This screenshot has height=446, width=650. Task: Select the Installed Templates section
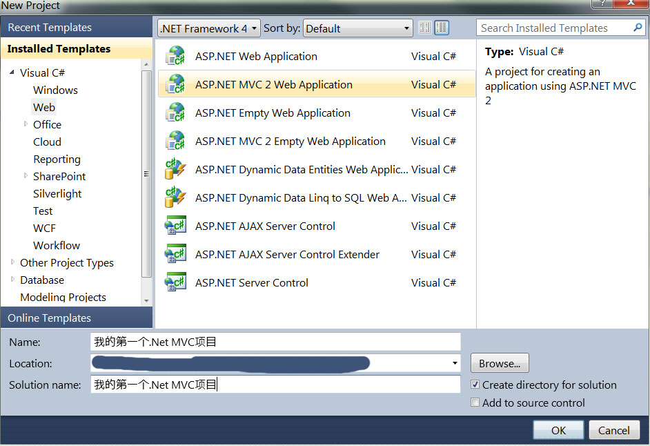(x=77, y=48)
